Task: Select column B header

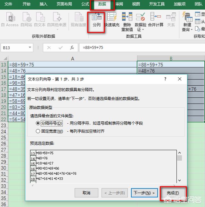Action: click(171, 58)
